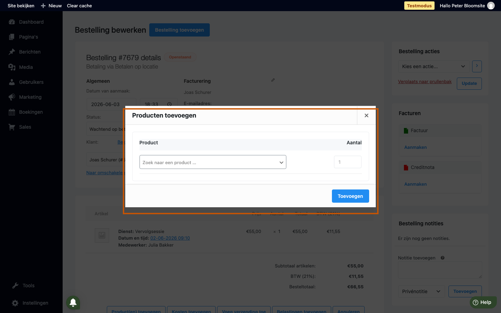Click the Berichten pin icon
Image resolution: width=501 pixels, height=313 pixels.
(12, 52)
